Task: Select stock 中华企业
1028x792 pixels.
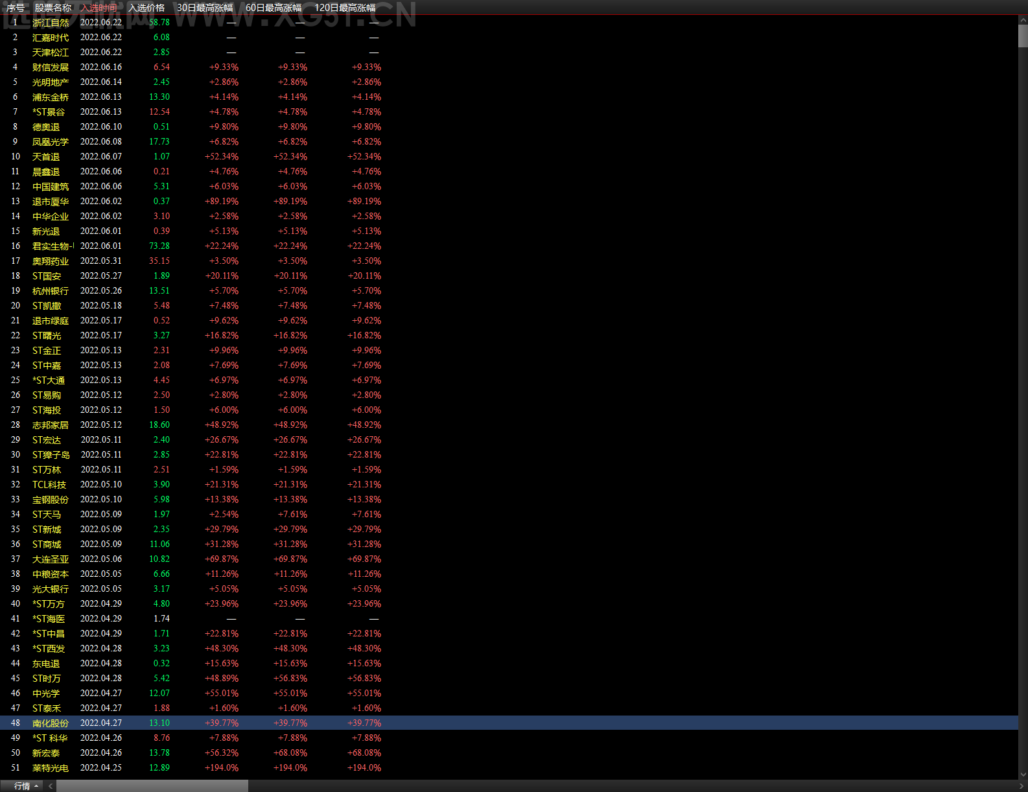Action: pos(51,216)
